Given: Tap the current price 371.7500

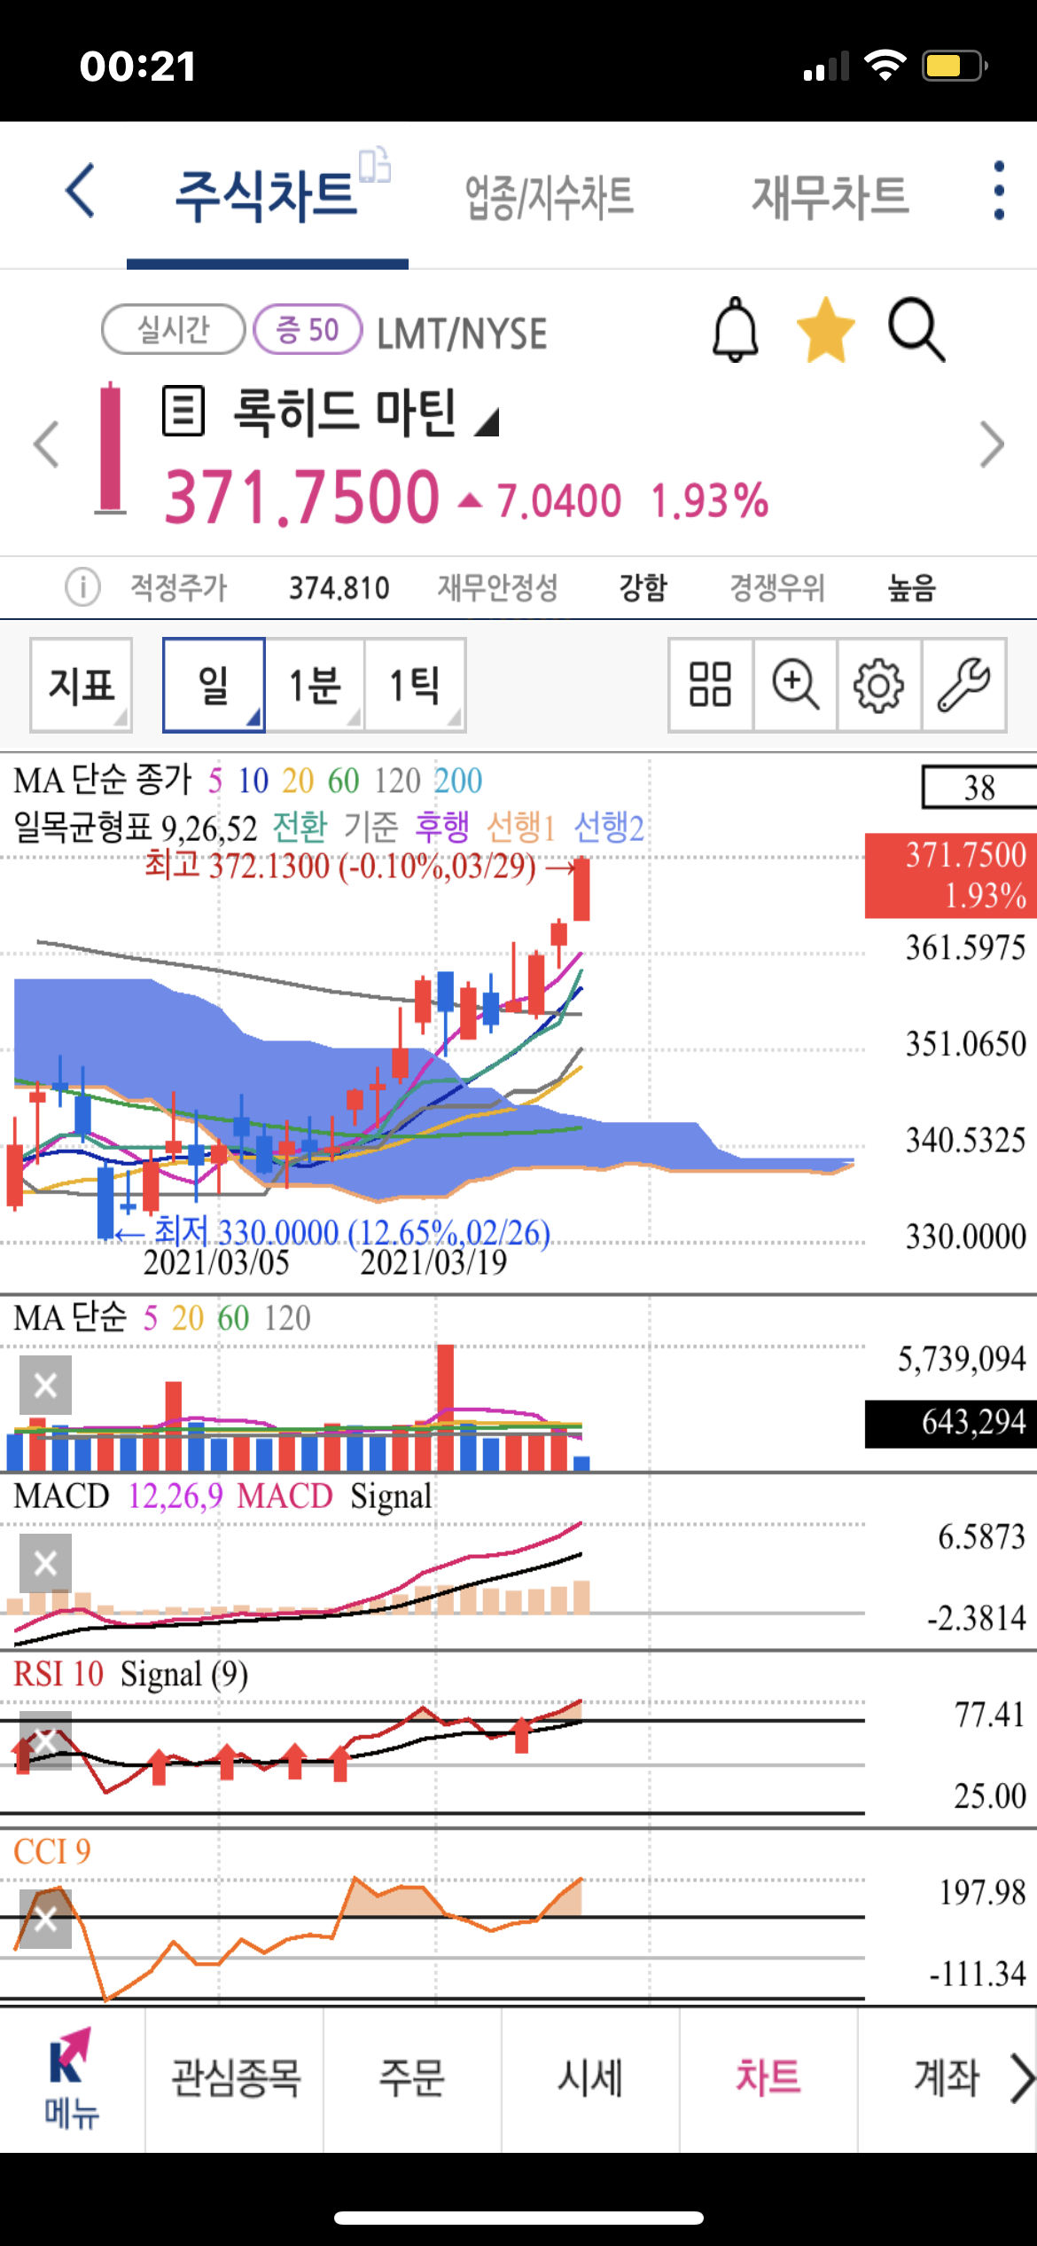Looking at the screenshot, I should [x=302, y=498].
